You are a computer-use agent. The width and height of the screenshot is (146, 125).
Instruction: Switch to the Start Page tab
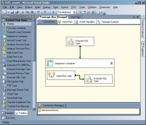click(75, 17)
